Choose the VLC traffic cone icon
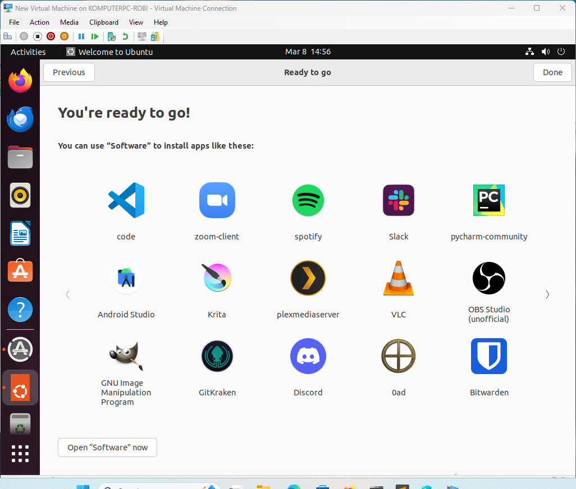 pos(399,278)
